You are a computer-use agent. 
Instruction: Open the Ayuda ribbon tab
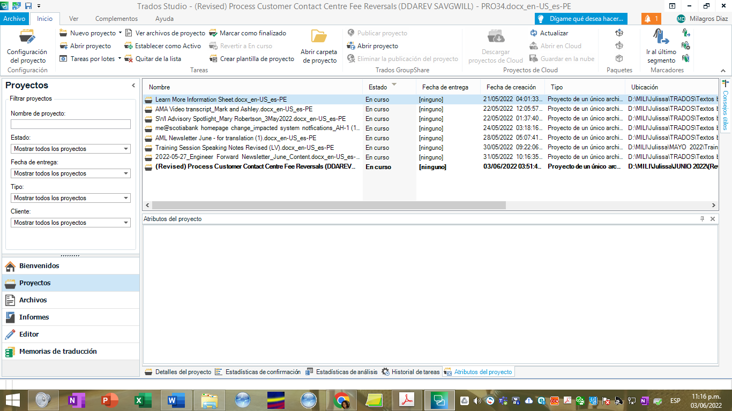(x=165, y=19)
